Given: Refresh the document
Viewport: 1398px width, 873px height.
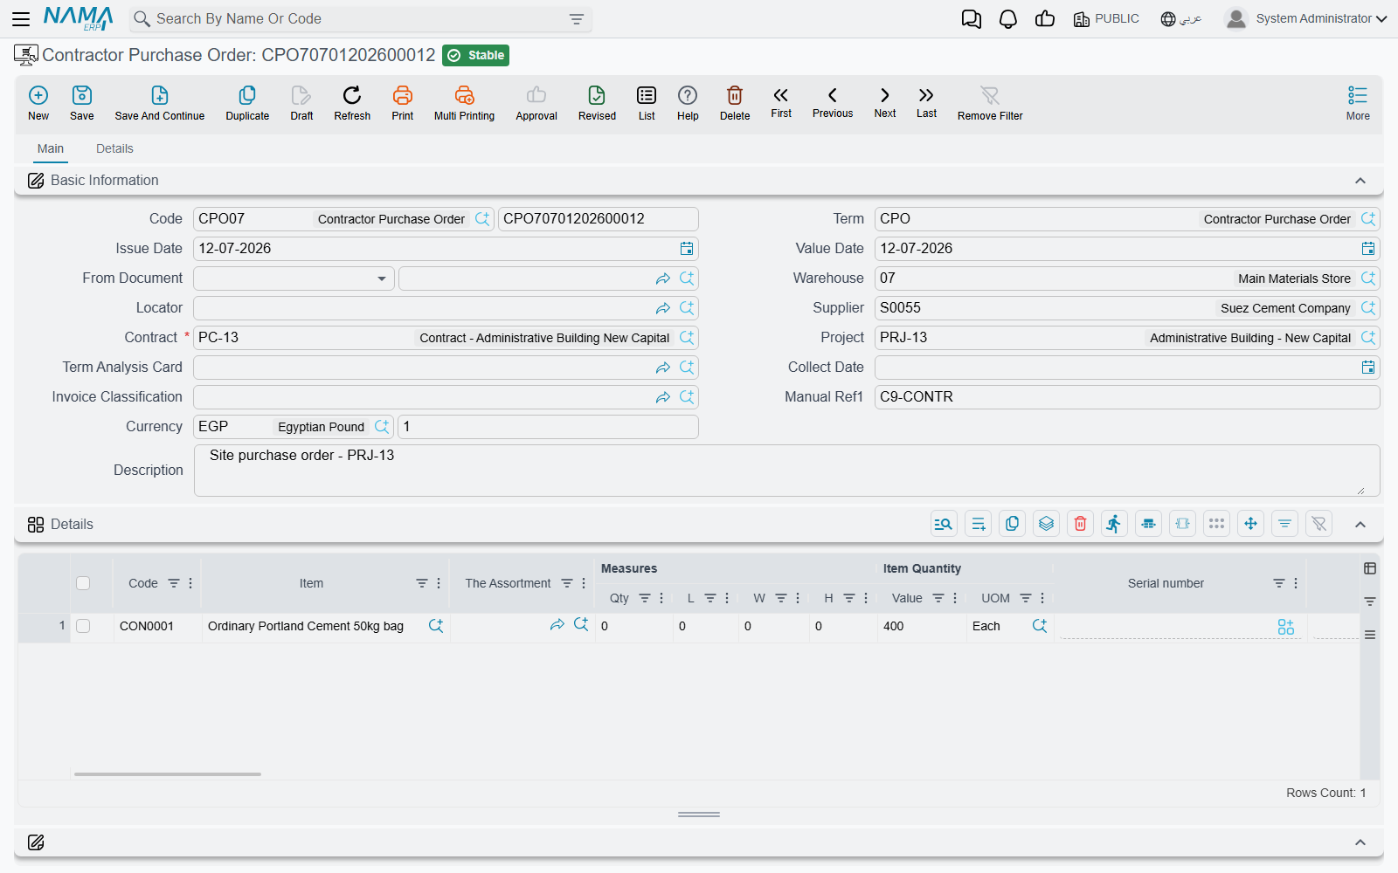Looking at the screenshot, I should click(x=352, y=103).
